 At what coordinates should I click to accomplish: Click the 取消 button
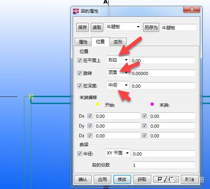click(x=190, y=179)
